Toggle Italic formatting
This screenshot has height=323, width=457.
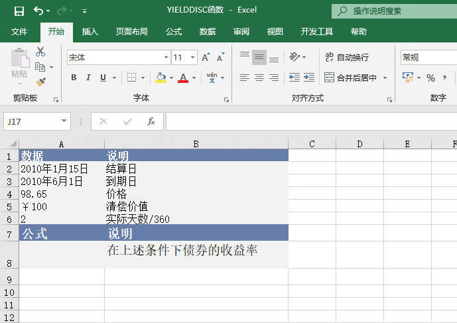pos(89,78)
